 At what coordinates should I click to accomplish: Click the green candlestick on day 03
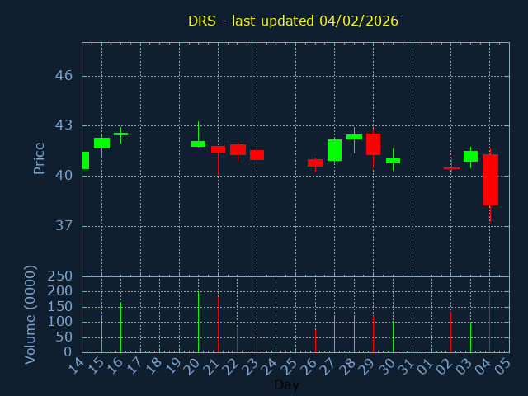[470, 156]
